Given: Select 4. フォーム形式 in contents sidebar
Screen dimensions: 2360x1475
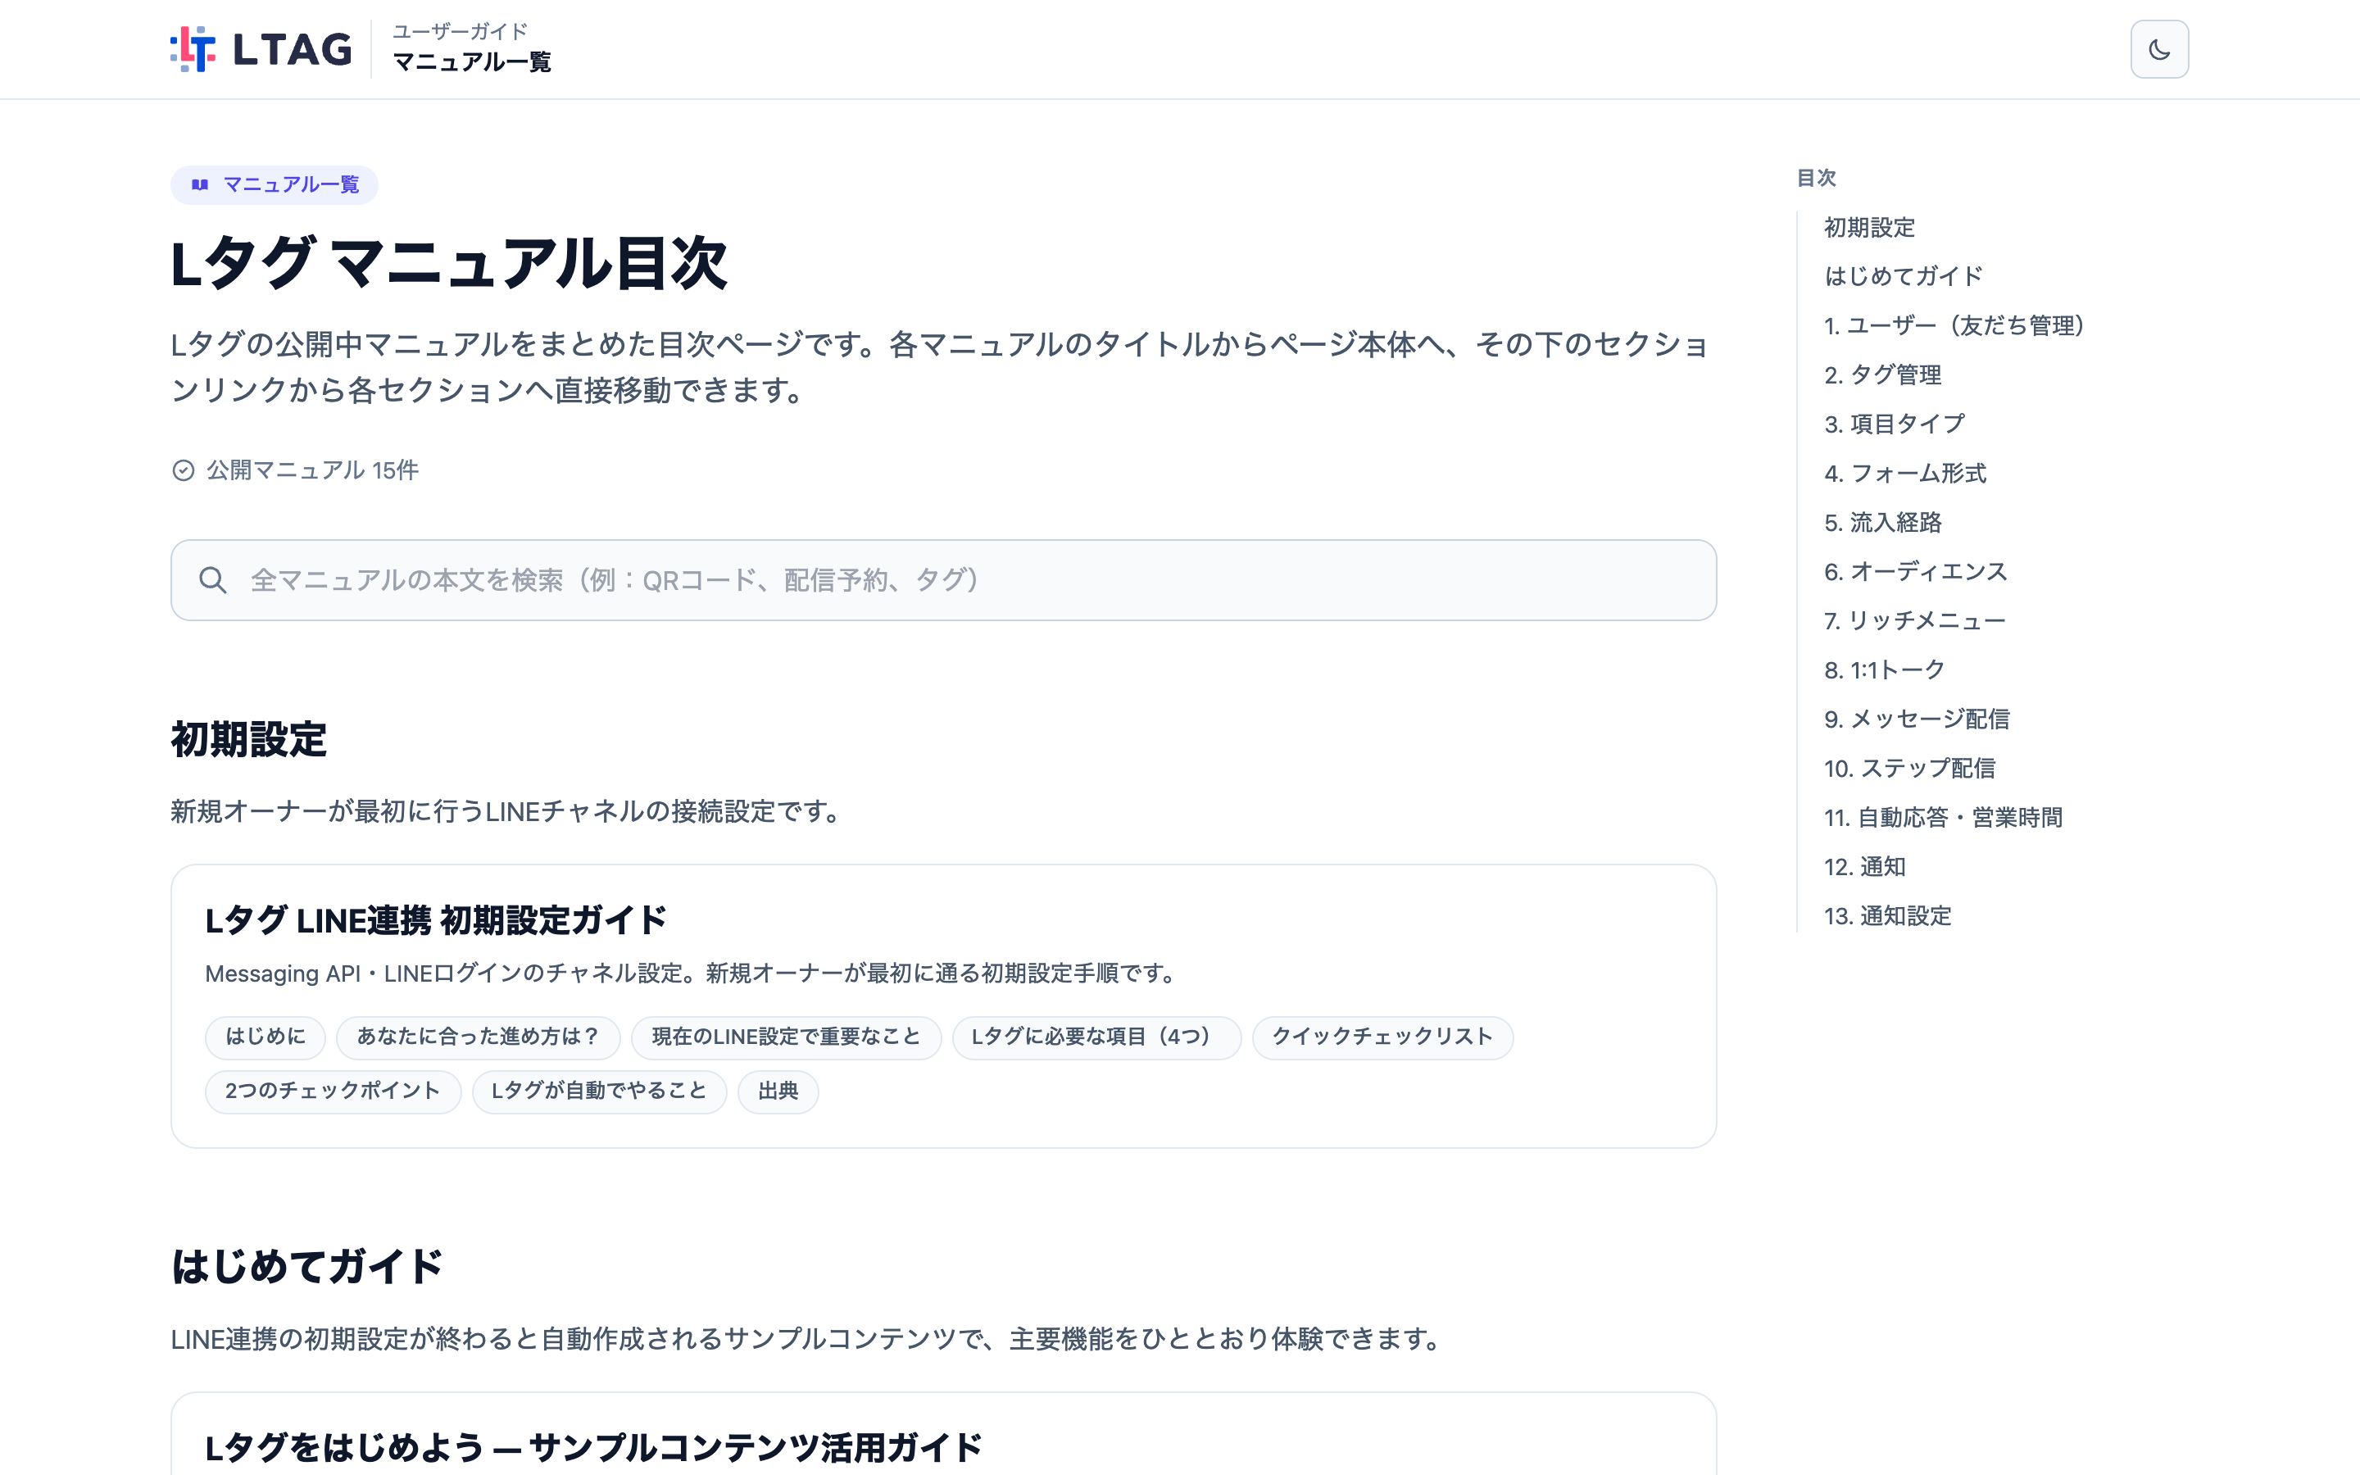Looking at the screenshot, I should (x=1904, y=473).
